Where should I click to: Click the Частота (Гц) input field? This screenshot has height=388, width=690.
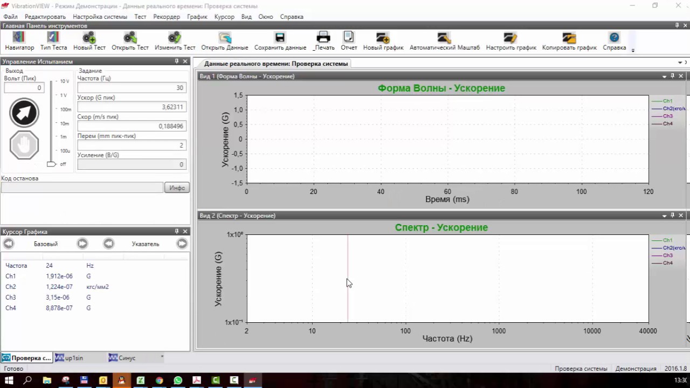(132, 88)
